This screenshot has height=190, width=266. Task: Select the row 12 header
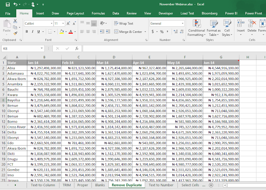[3, 122]
